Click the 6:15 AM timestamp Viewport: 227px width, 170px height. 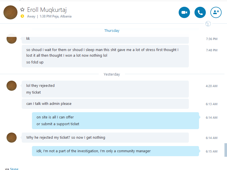[x=211, y=151]
